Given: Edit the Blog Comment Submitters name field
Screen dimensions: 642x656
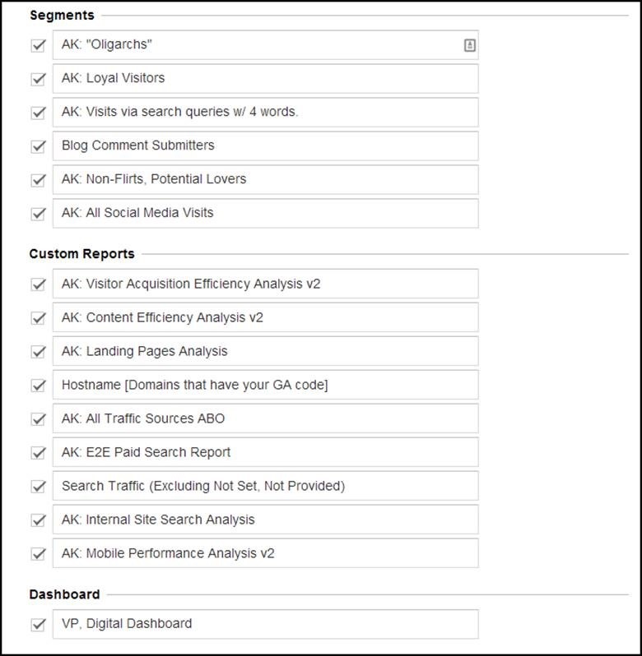Looking at the screenshot, I should [x=265, y=146].
